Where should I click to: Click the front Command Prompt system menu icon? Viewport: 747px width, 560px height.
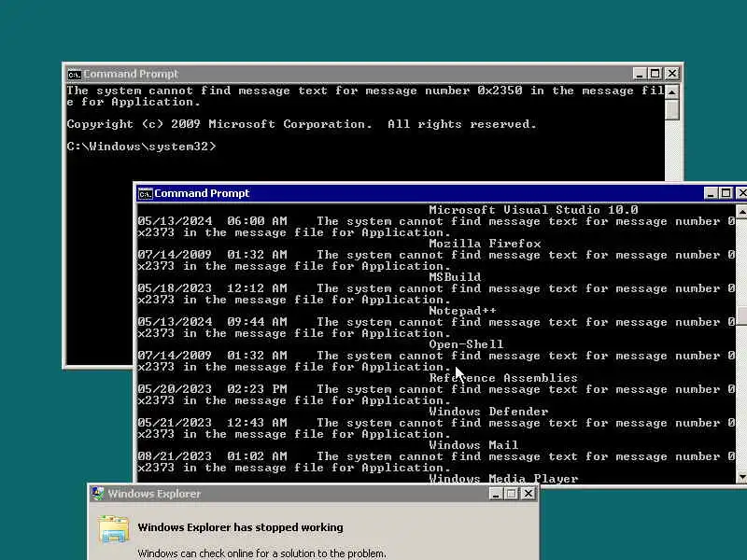coord(146,194)
